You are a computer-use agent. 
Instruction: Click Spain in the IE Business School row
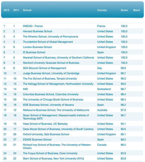[100, 53]
